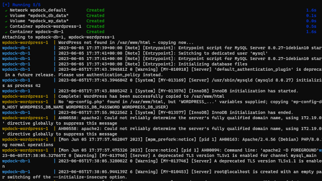Click the 'Initializing database files' log entry
322x181 pixels.
(213, 64)
